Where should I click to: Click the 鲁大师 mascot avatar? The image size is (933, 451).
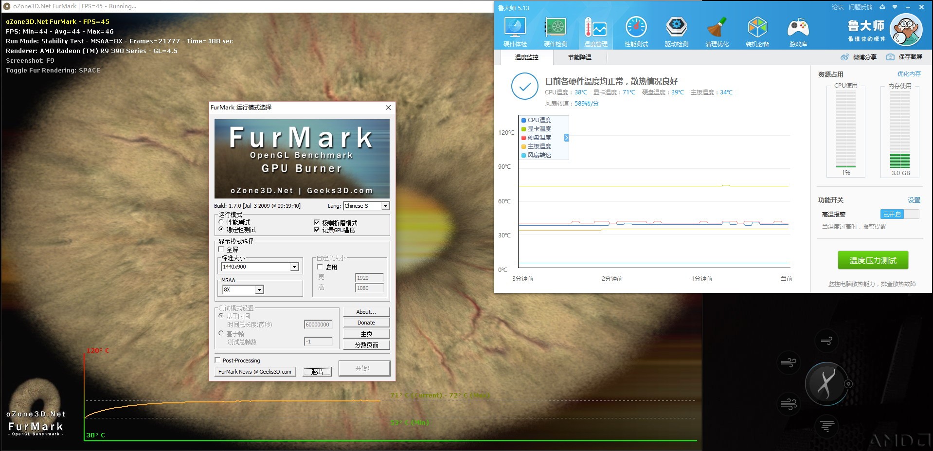(906, 30)
